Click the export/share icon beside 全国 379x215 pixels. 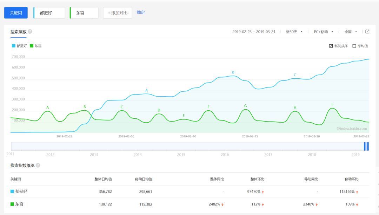click(367, 32)
